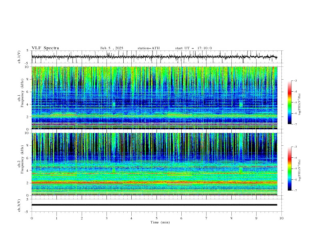
Task: Click the 'ch.3(V)' waveform axis label
Action: [x=19, y=205]
